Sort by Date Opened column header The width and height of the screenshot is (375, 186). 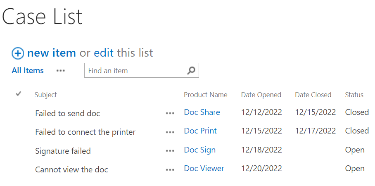point(261,95)
